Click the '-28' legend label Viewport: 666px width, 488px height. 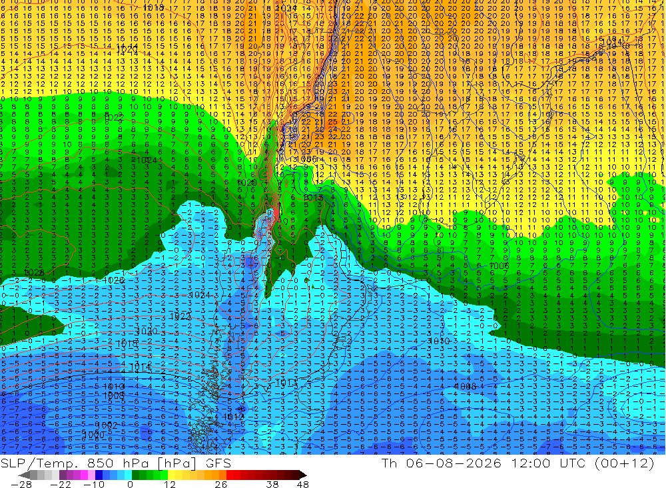coord(21,484)
